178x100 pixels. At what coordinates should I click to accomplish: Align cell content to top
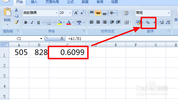[x=92, y=13]
